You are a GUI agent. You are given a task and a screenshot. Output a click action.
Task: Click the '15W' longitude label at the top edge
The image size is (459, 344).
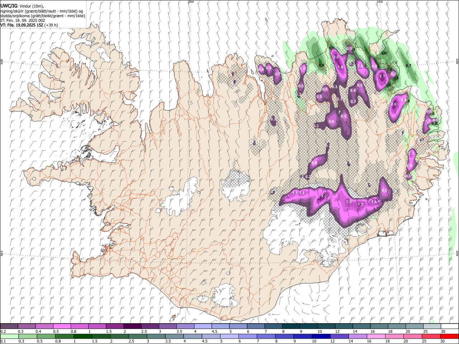point(380,2)
